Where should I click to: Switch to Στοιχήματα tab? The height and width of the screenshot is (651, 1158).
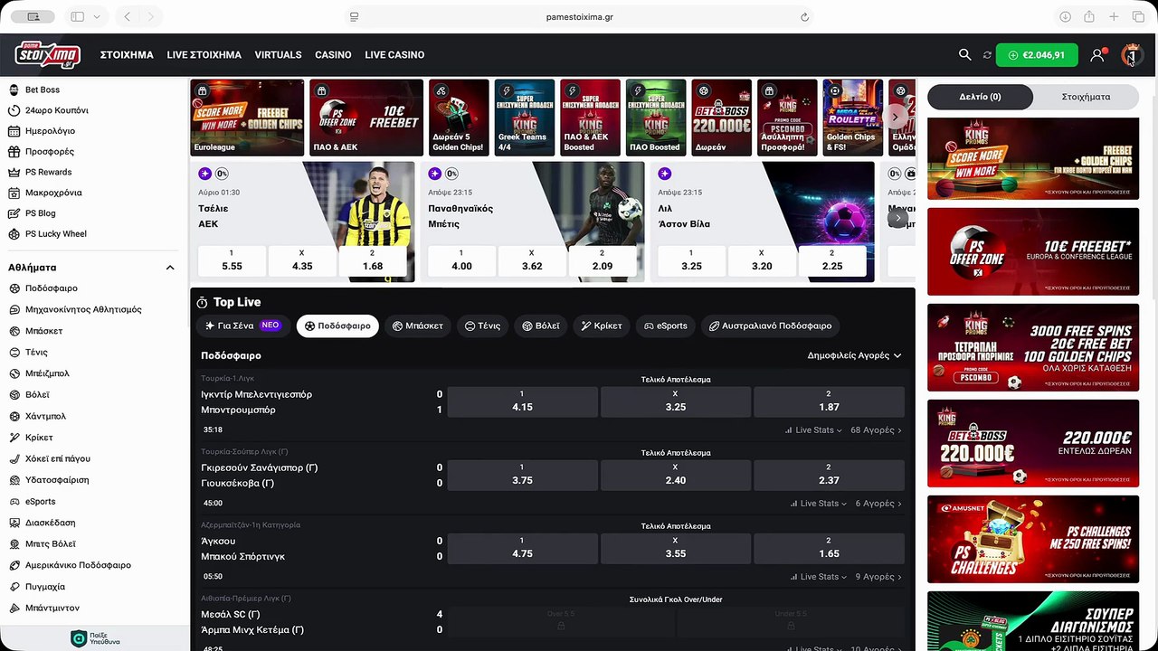[1086, 97]
